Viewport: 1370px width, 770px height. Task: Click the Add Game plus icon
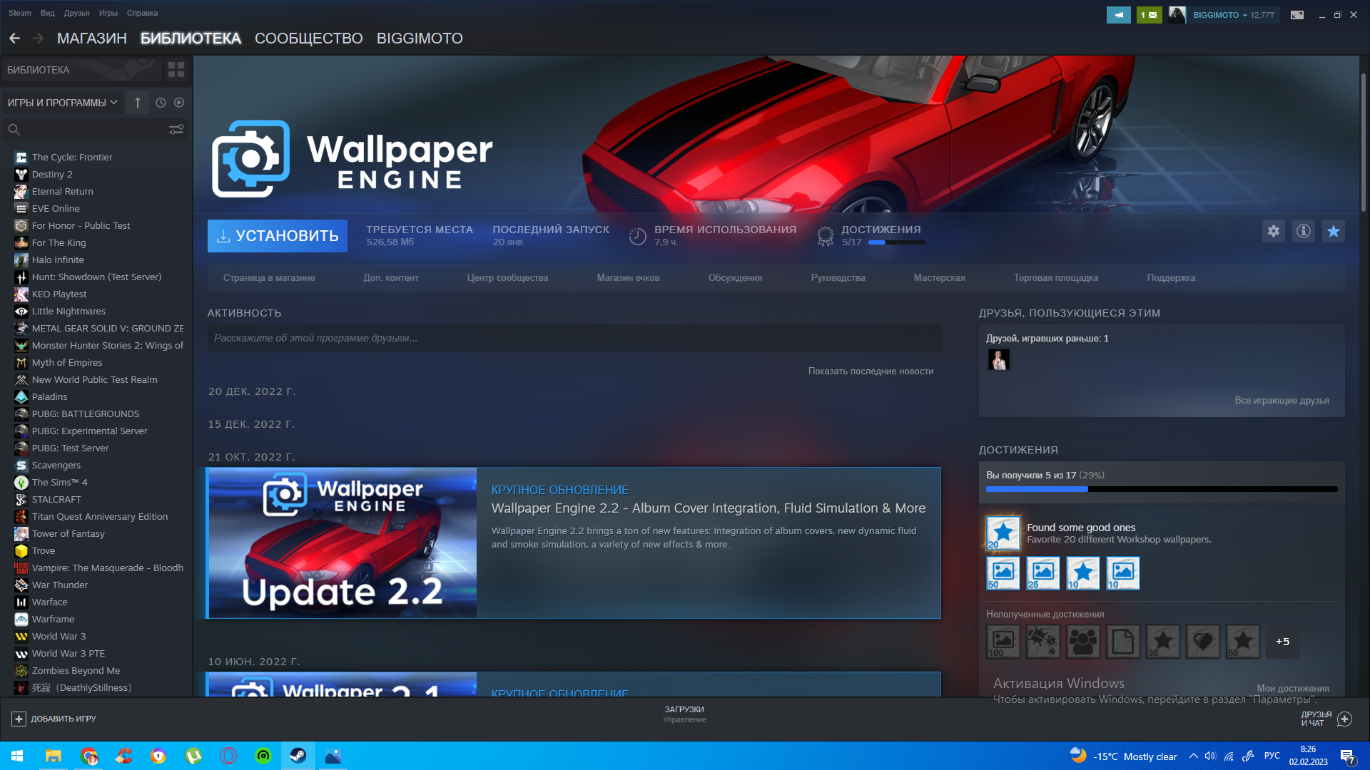point(19,719)
